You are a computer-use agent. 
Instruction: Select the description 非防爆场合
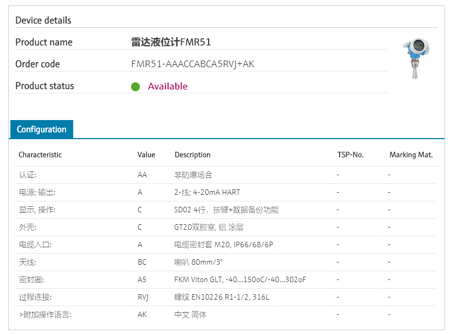tap(193, 175)
